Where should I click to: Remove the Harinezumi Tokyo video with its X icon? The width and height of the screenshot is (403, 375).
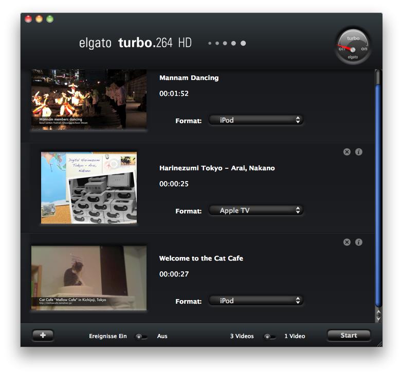pos(346,152)
